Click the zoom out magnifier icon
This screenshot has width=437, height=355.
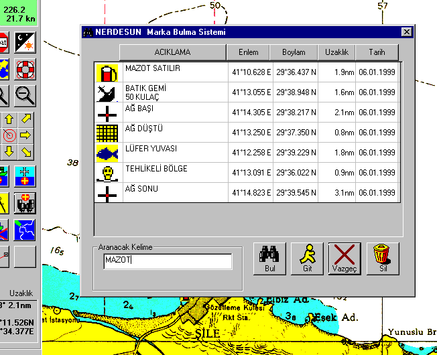click(25, 95)
